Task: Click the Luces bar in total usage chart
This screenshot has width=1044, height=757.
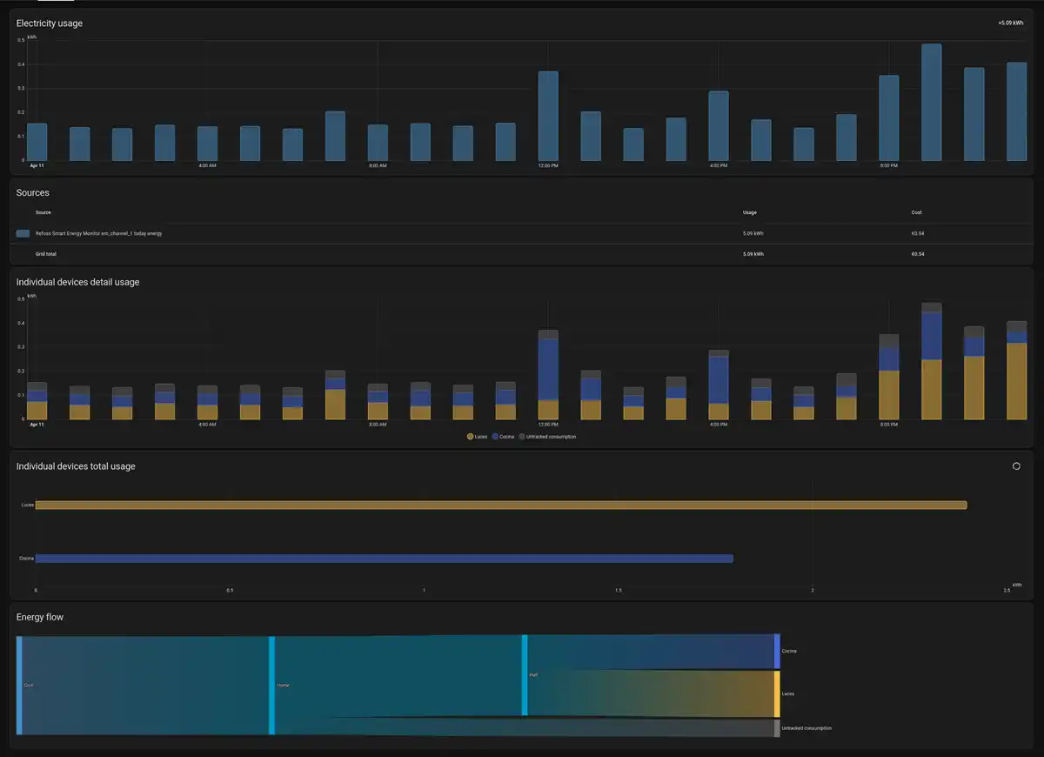Action: tap(500, 506)
